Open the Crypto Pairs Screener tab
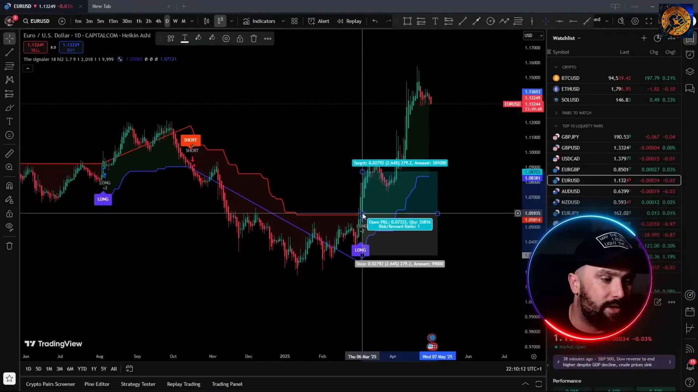The image size is (698, 392). click(x=51, y=384)
